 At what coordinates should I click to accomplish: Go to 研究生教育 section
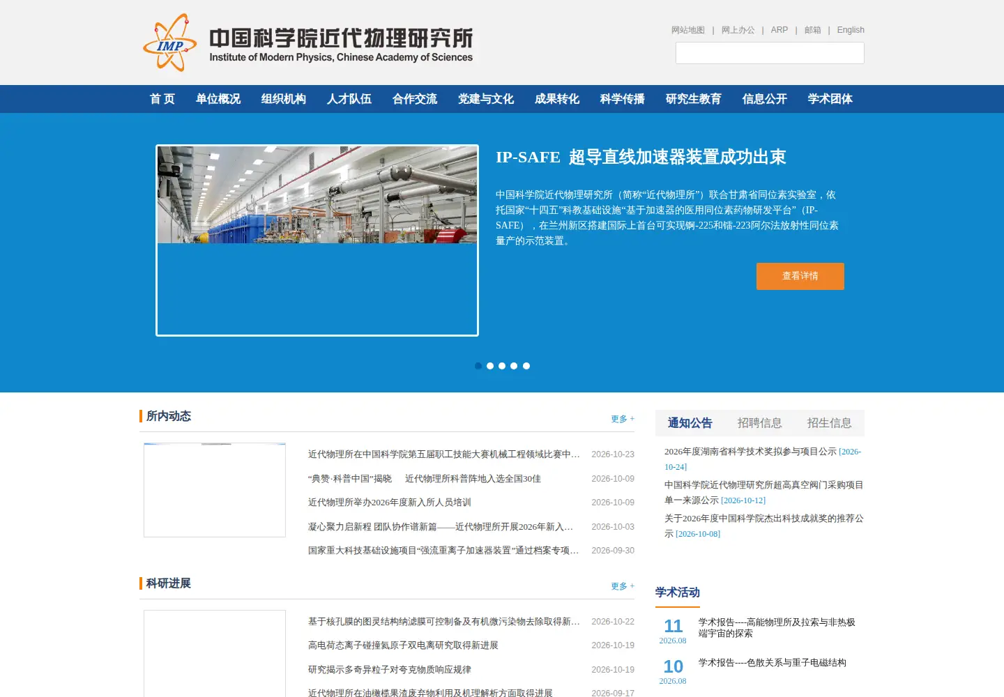pos(694,99)
